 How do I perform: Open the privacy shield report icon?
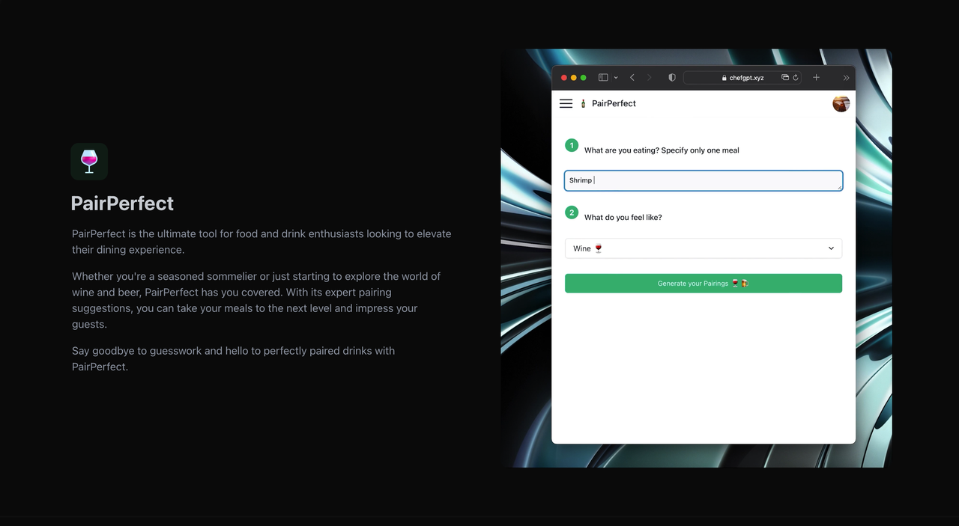click(672, 77)
